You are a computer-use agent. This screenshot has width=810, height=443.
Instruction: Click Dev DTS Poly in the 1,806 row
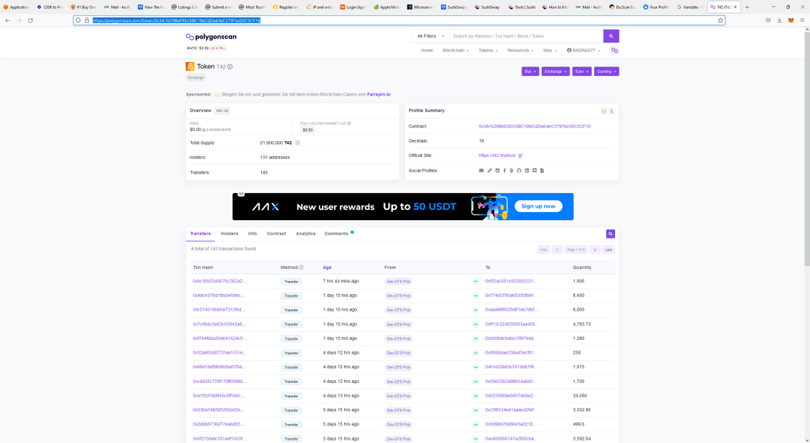[398, 281]
